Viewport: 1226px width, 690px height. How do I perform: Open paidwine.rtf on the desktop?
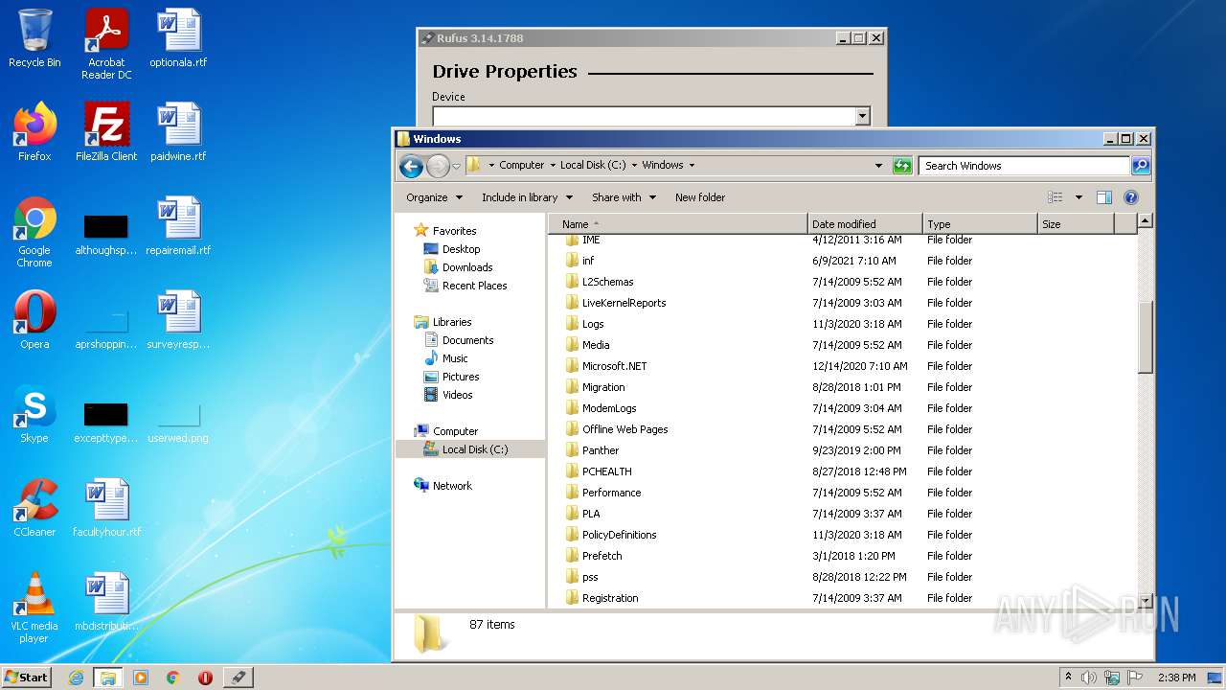(178, 132)
